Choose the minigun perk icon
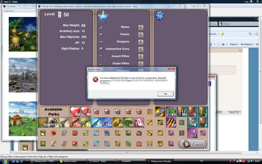Screen dimensions: 262x164 click(160, 112)
